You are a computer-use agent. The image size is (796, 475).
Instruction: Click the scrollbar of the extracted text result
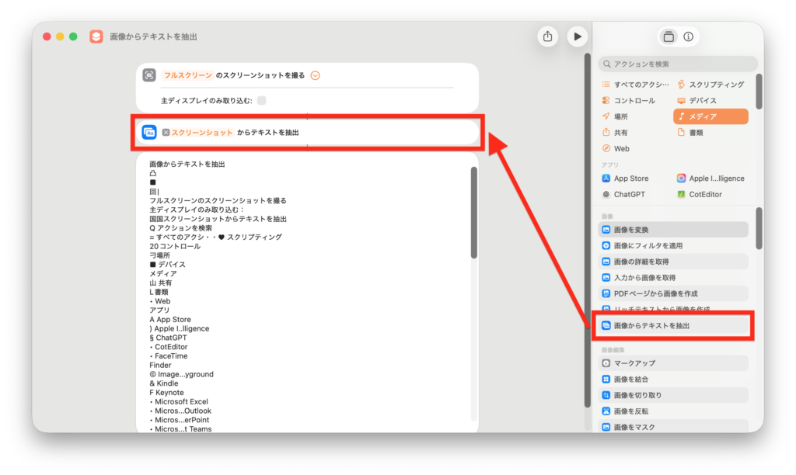(474, 213)
